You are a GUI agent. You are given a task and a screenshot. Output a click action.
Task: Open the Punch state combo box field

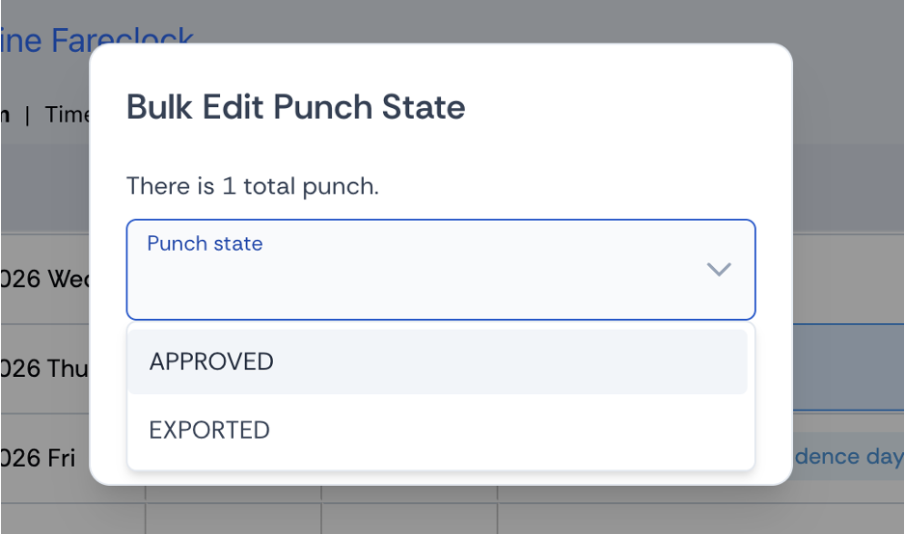(441, 269)
